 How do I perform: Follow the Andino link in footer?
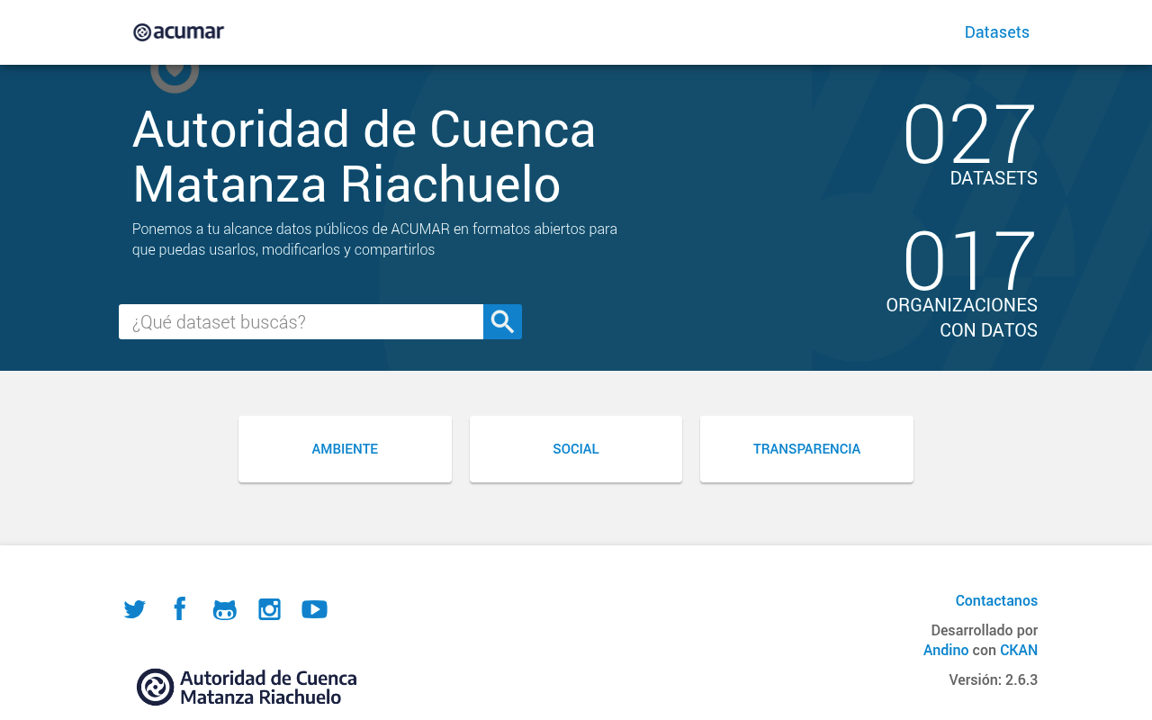946,650
